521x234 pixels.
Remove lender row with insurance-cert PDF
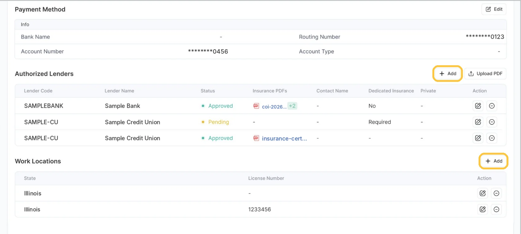[492, 138]
